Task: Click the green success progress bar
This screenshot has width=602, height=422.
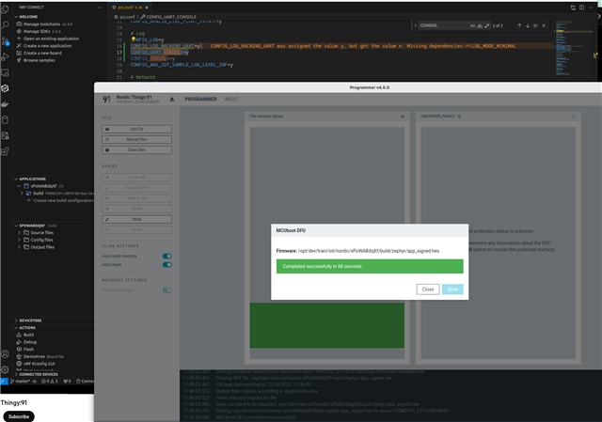Action: pos(370,266)
